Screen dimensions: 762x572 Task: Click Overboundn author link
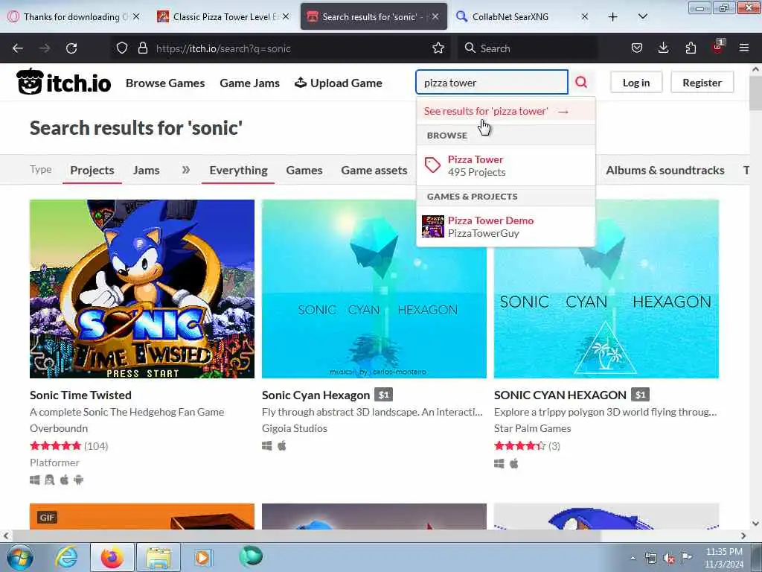pyautogui.click(x=59, y=428)
